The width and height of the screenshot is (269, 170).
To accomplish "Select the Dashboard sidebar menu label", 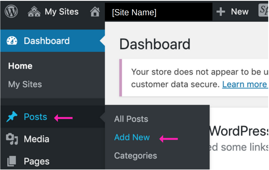I will coord(47,41).
